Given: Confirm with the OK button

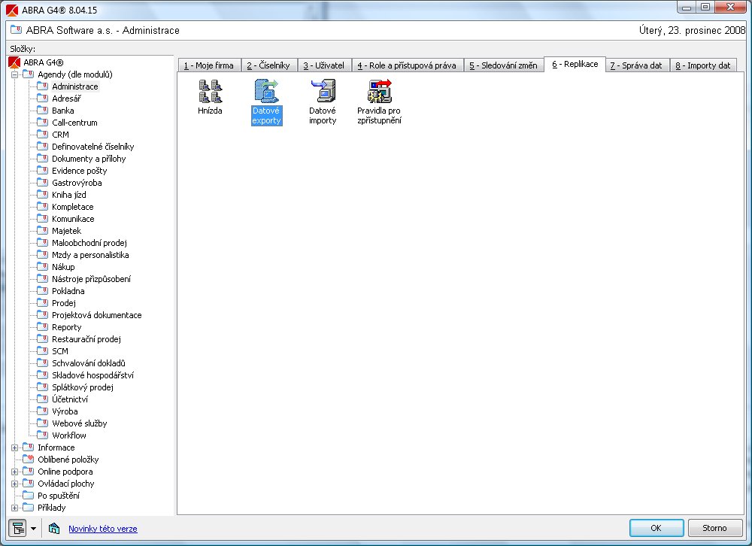Looking at the screenshot, I should click(x=656, y=528).
